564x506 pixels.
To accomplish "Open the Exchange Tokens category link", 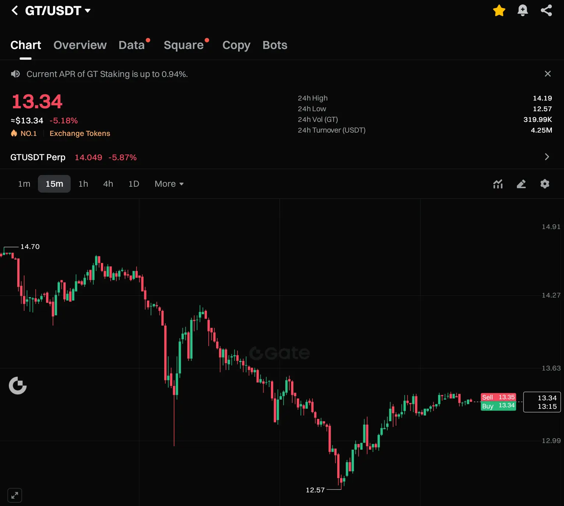I will (x=80, y=133).
